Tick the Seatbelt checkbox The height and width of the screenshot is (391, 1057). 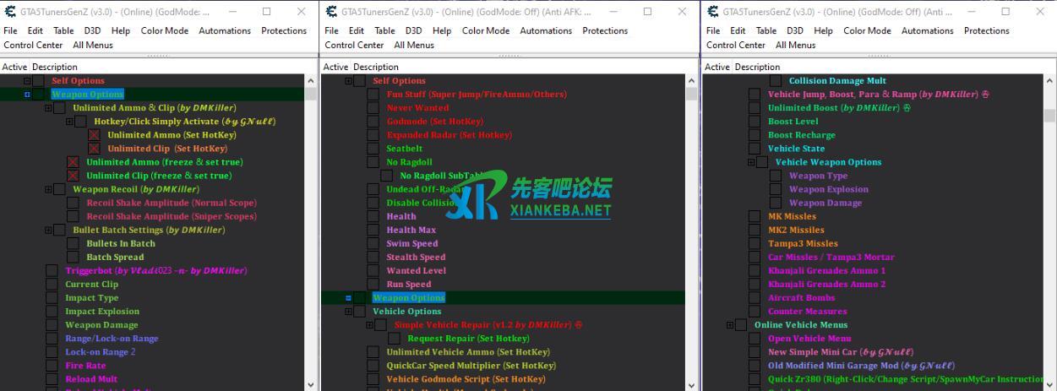point(373,149)
